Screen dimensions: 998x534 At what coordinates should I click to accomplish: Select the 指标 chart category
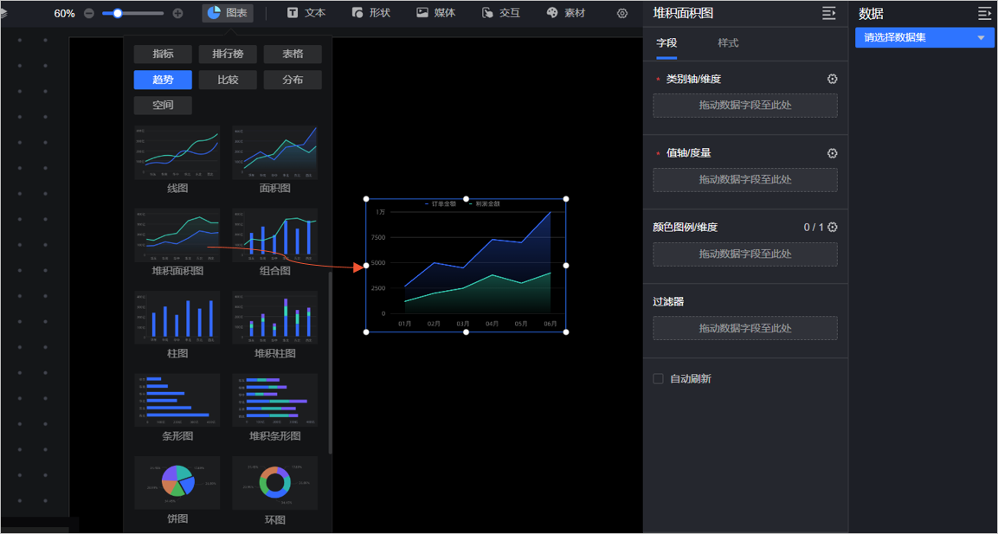coord(163,55)
